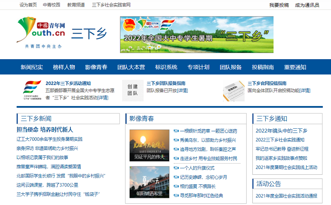Select 团队报备 in the blue navigation bar
This screenshot has width=331, height=205.
point(230,67)
